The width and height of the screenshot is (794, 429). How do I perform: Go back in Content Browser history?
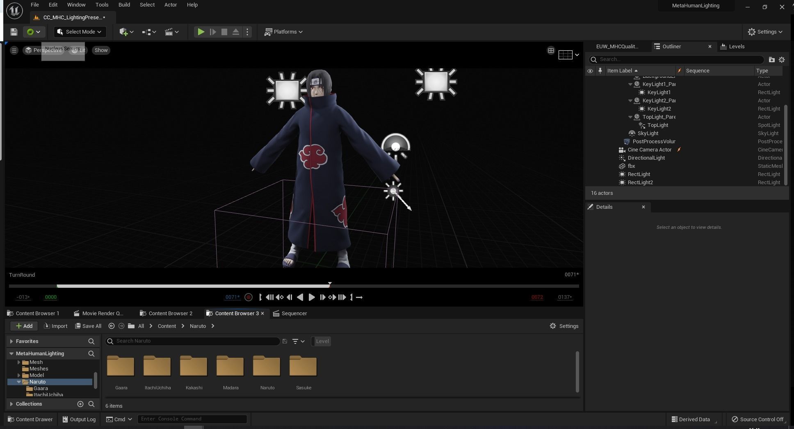click(111, 326)
